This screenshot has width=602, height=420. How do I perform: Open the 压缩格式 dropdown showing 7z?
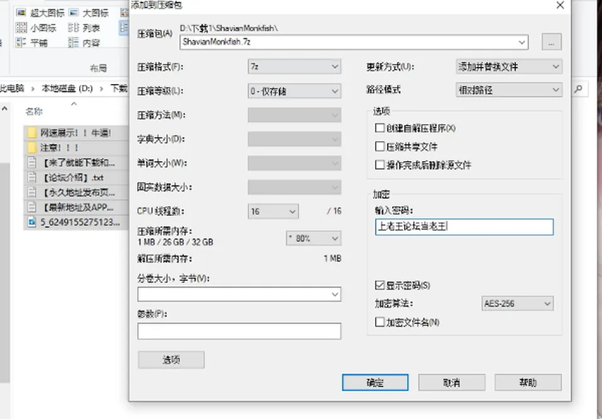tap(295, 67)
